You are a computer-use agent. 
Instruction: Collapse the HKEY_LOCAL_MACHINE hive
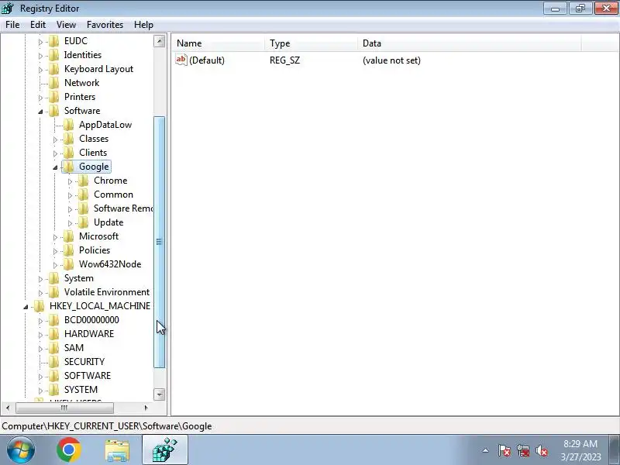click(26, 307)
